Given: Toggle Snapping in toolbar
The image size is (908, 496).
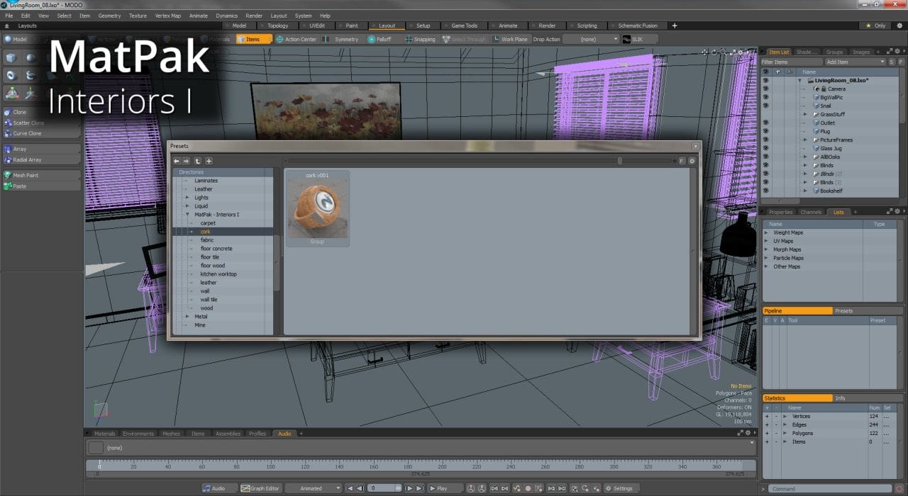Looking at the screenshot, I should [420, 39].
